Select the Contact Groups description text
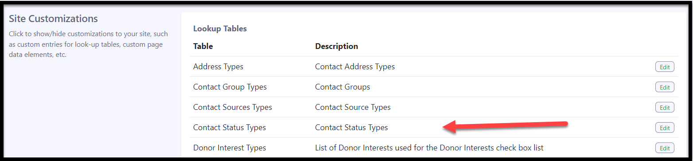The width and height of the screenshot is (693, 161). pyautogui.click(x=343, y=87)
